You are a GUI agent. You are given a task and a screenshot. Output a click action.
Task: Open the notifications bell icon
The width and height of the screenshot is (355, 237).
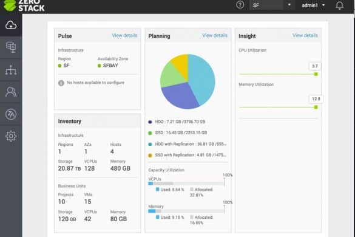click(339, 5)
